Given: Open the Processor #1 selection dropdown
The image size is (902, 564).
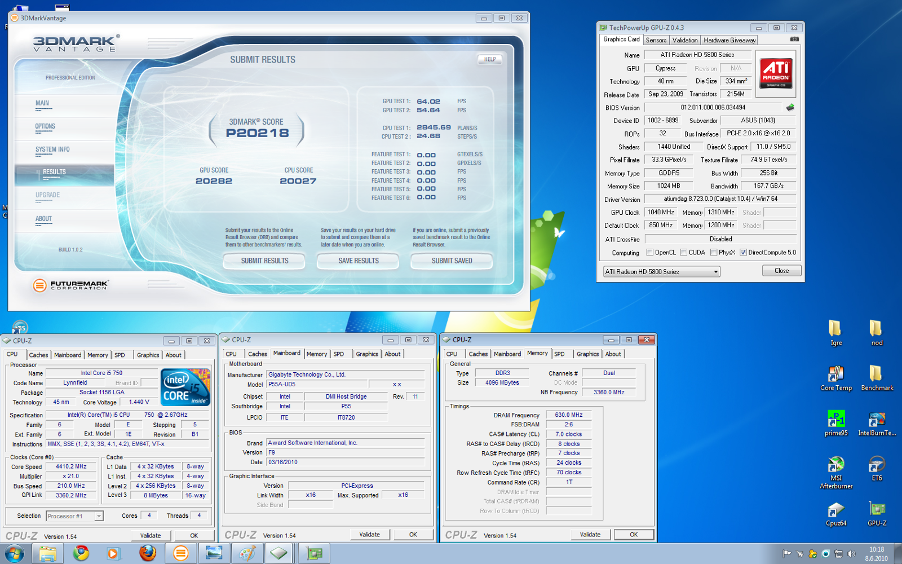Looking at the screenshot, I should [x=74, y=516].
